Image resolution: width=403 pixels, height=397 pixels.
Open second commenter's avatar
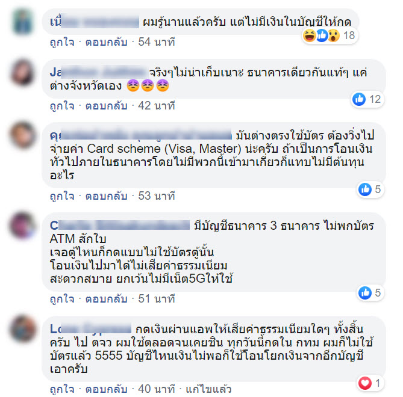tap(23, 72)
